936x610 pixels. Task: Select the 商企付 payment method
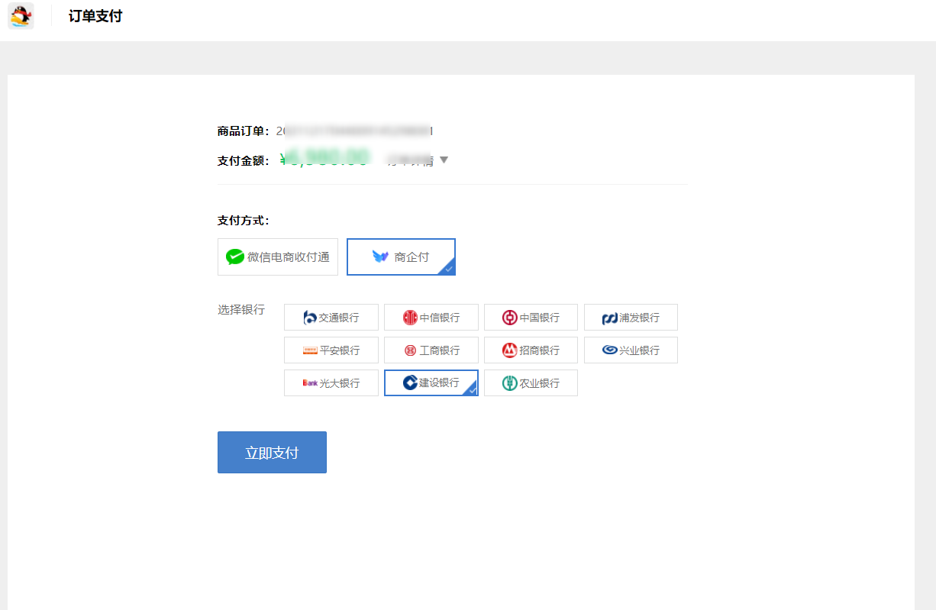pyautogui.click(x=401, y=257)
